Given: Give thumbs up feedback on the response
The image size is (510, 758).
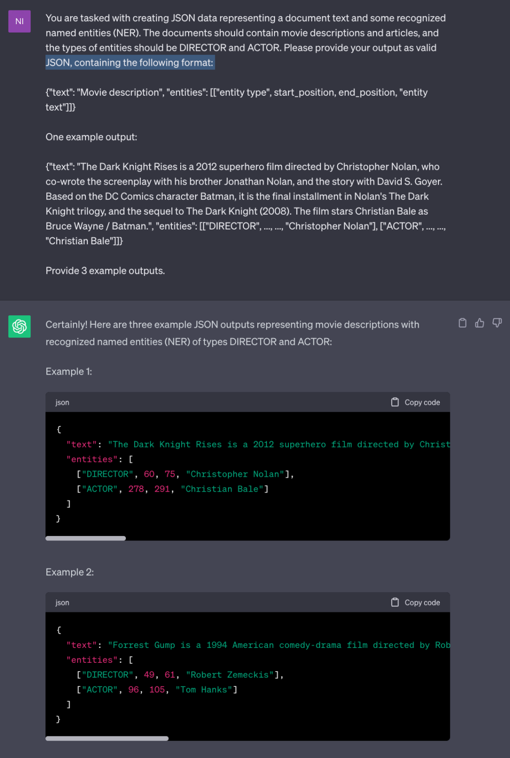Looking at the screenshot, I should (x=479, y=322).
